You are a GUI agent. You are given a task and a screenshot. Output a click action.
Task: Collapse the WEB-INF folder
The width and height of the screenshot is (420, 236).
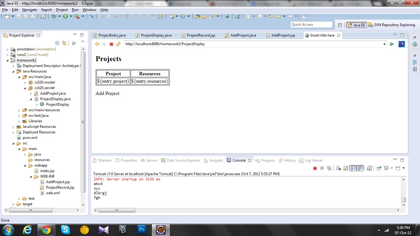(x=31, y=176)
